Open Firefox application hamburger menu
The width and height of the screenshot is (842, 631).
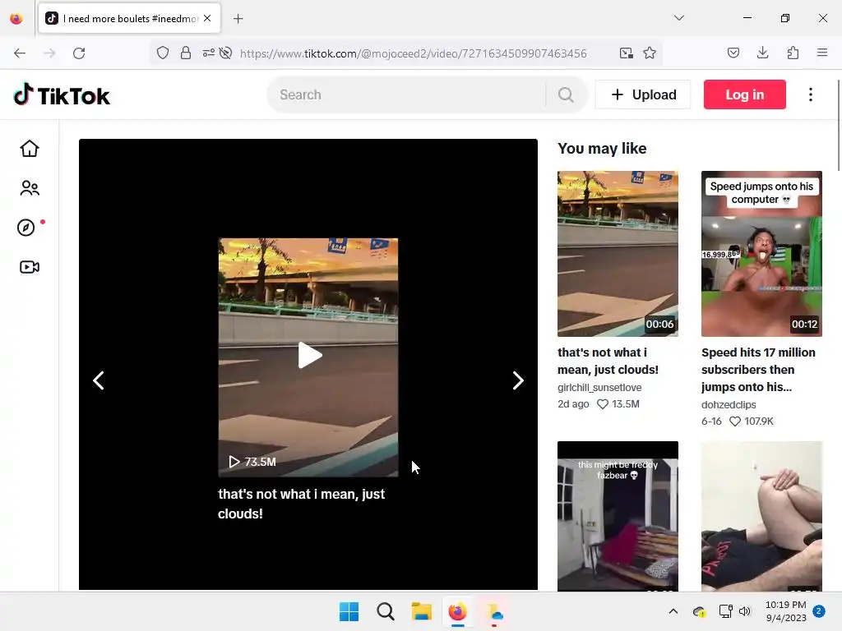(x=822, y=53)
